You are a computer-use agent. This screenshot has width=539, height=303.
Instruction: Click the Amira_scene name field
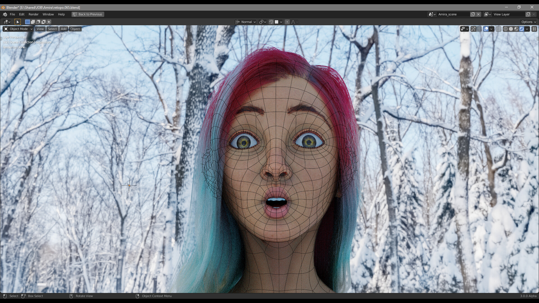coord(453,14)
